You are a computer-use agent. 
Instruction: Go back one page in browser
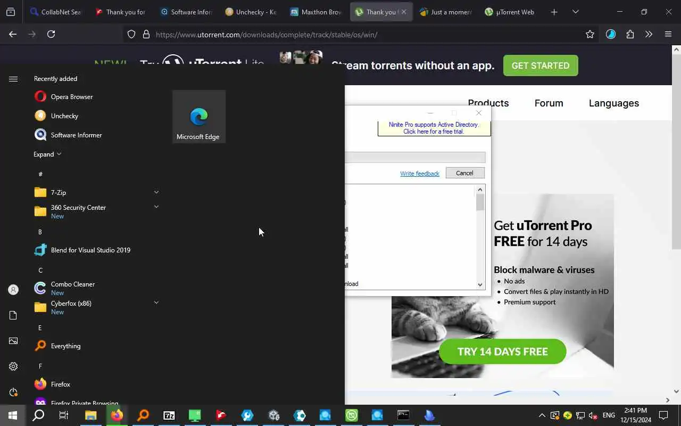pos(13,34)
